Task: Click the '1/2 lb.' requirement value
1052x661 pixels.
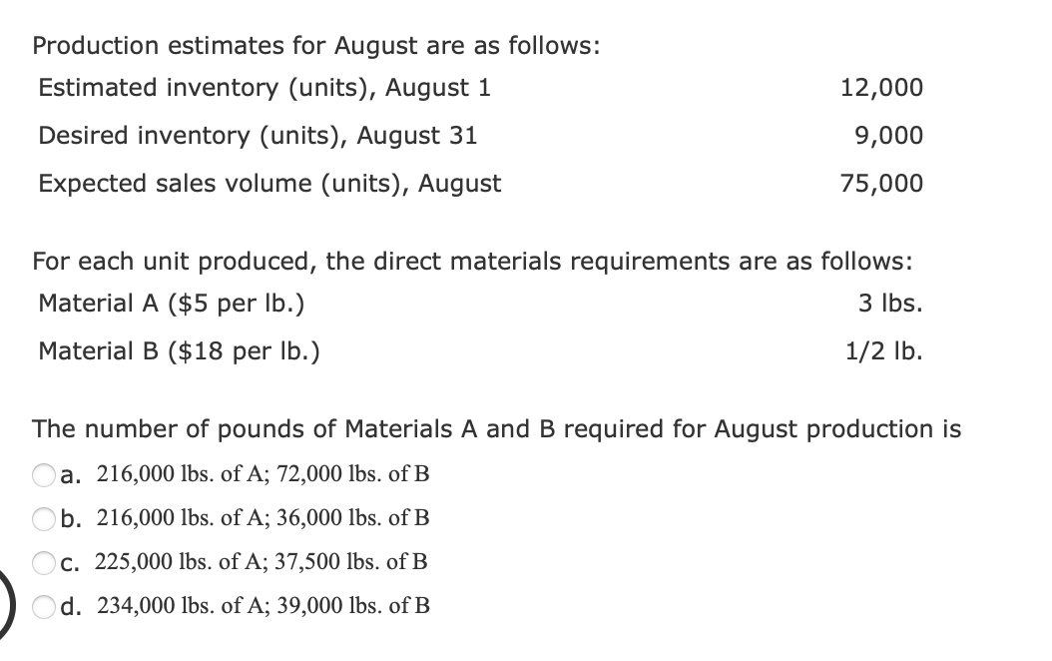Action: 885,351
